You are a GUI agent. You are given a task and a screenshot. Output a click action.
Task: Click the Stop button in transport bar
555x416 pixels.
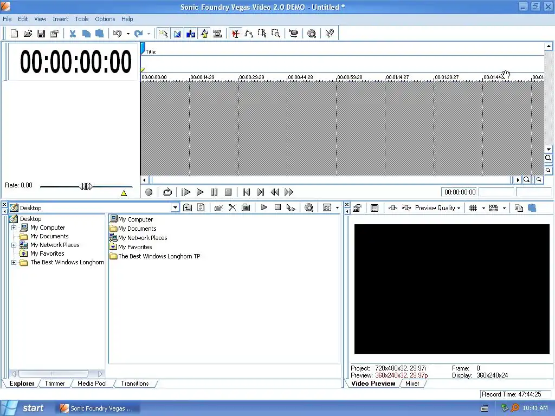(228, 192)
